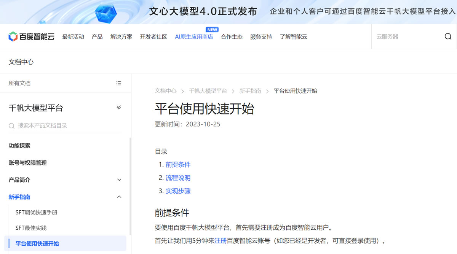Screen dimensions: 457x254
Task: Open the 注册 registration link
Action: point(221,241)
